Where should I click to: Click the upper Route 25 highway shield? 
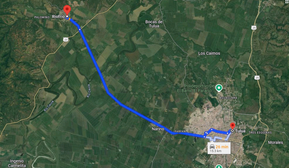pos(254,28)
